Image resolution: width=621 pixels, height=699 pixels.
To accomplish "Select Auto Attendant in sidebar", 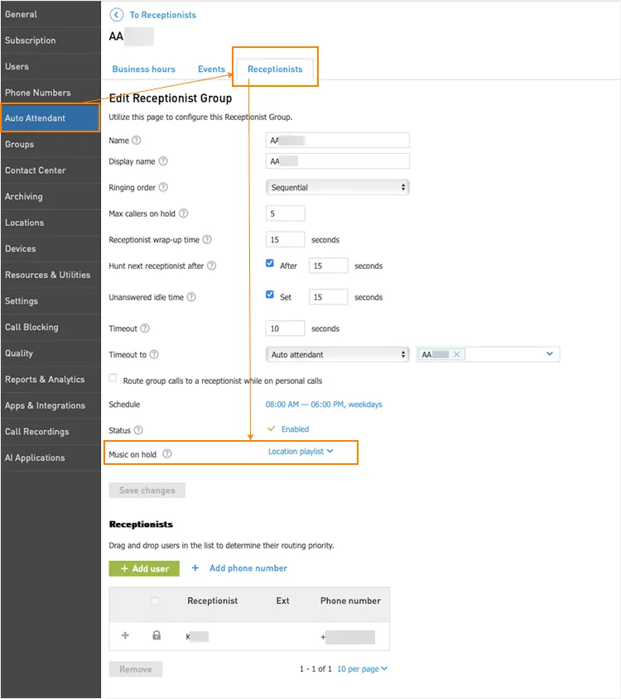I will coord(51,118).
